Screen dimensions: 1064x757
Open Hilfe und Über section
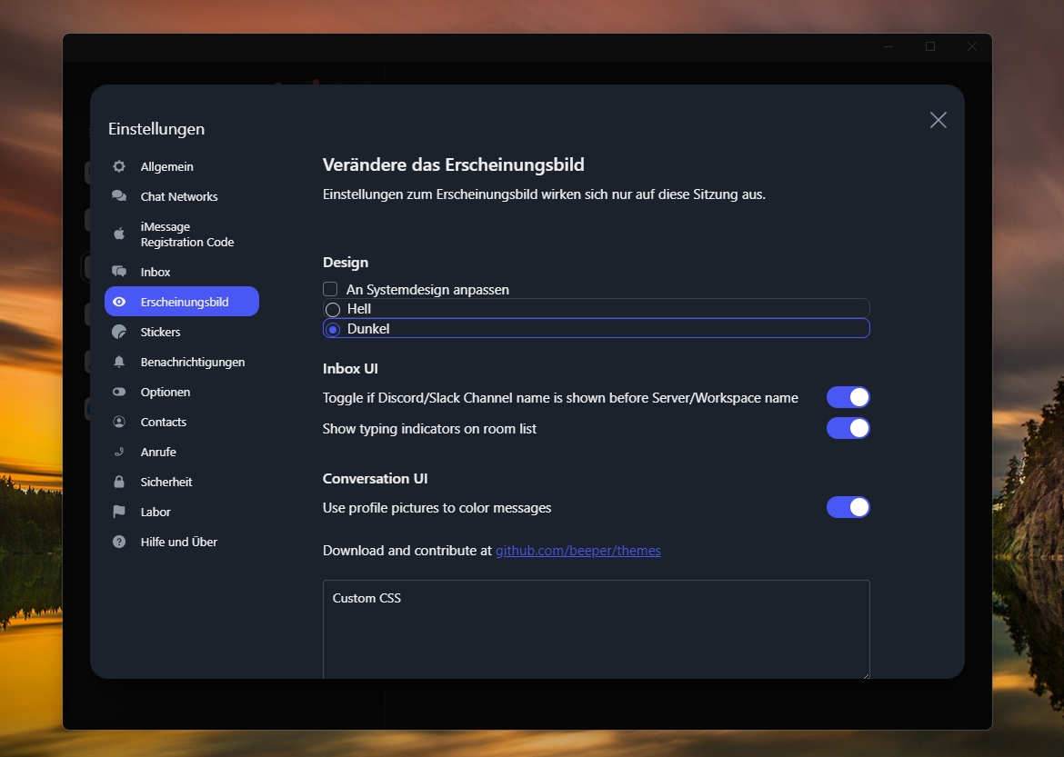(x=182, y=542)
